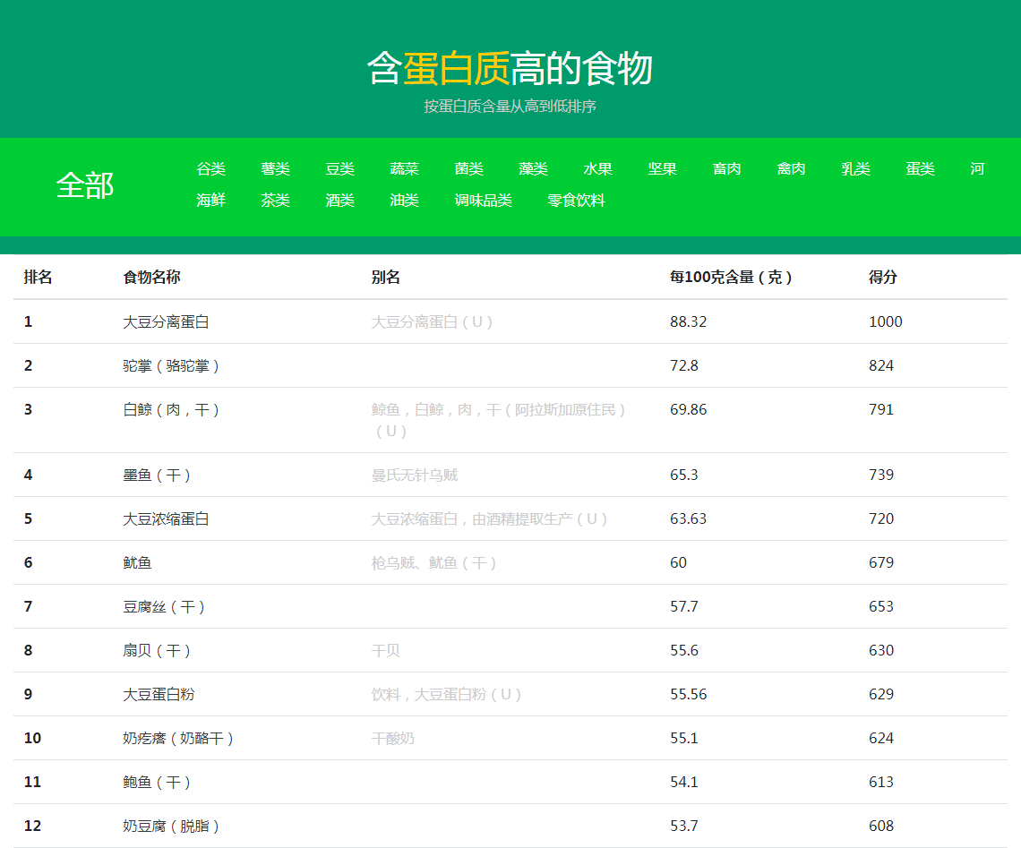Screen dimensions: 1021x848
Task: Open the 墨鱼（干）food details
Action: (157, 475)
